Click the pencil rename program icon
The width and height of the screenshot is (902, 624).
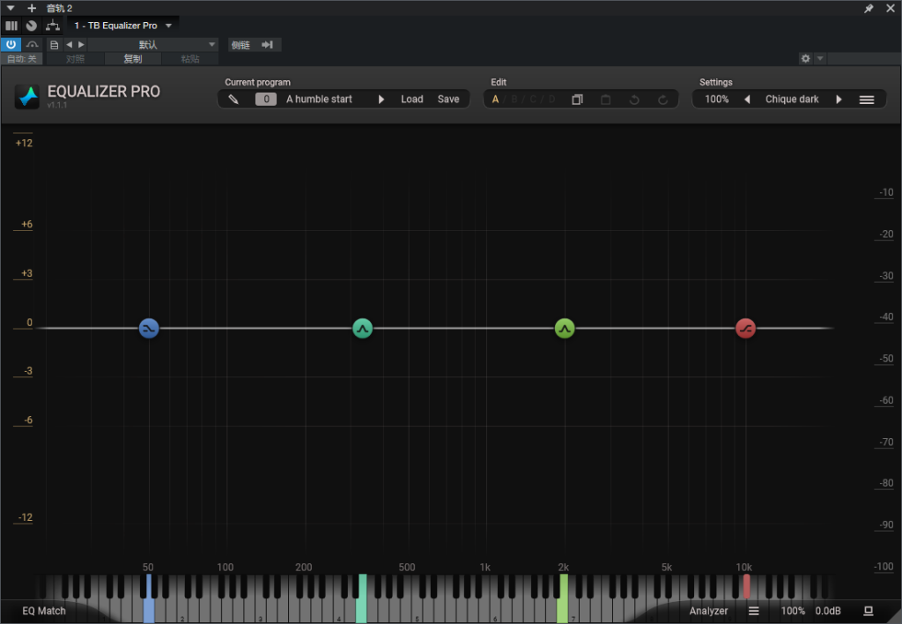coord(233,99)
